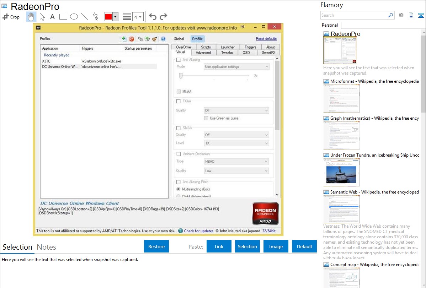Screen dimensions: 426x288
Task: Pick the ellipse shape tool
Action: [x=74, y=17]
